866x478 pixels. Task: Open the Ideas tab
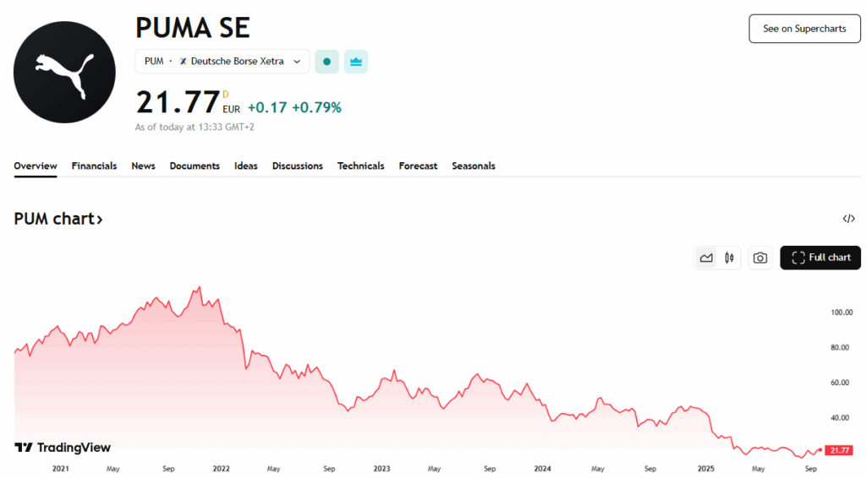246,166
